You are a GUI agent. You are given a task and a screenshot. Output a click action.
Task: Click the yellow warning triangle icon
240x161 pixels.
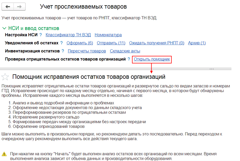pos(4,154)
